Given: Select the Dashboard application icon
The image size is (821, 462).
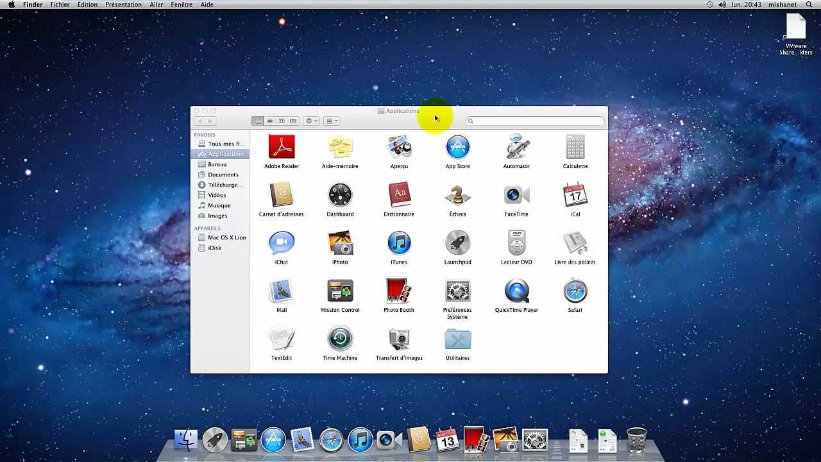Looking at the screenshot, I should 340,195.
